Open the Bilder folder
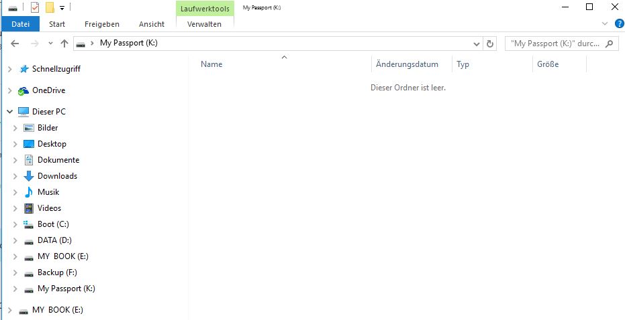Viewport: 625px width, 320px height. 48,128
